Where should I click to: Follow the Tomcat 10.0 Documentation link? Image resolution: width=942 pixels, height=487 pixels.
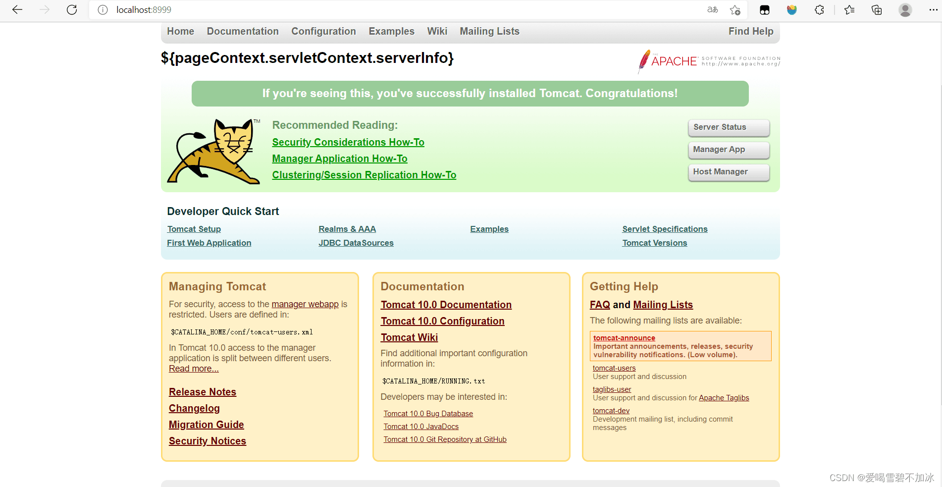[446, 305]
